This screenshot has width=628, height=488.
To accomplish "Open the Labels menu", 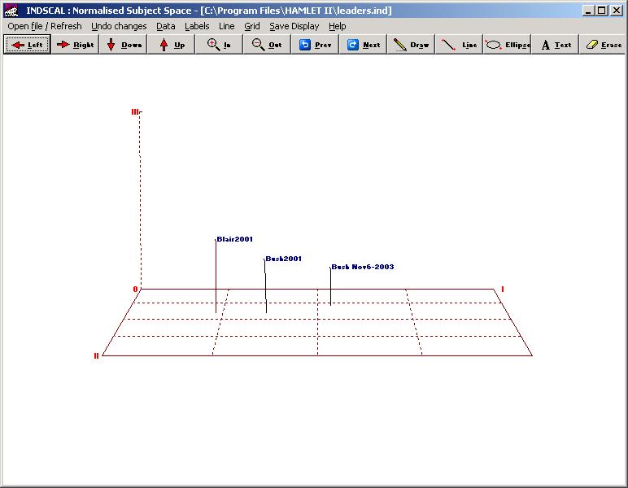I will tap(197, 26).
